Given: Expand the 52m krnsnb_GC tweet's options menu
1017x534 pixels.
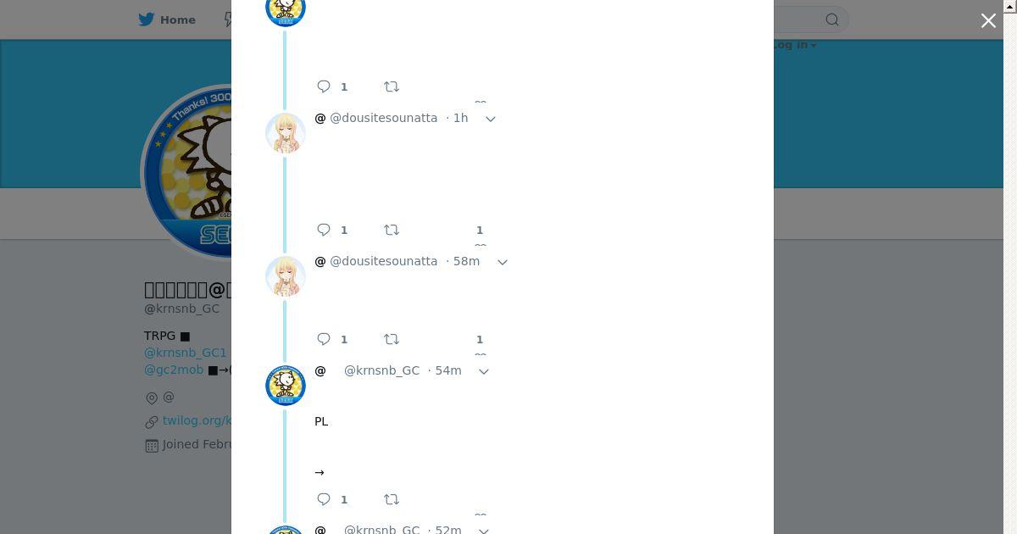Looking at the screenshot, I should click(x=483, y=531).
